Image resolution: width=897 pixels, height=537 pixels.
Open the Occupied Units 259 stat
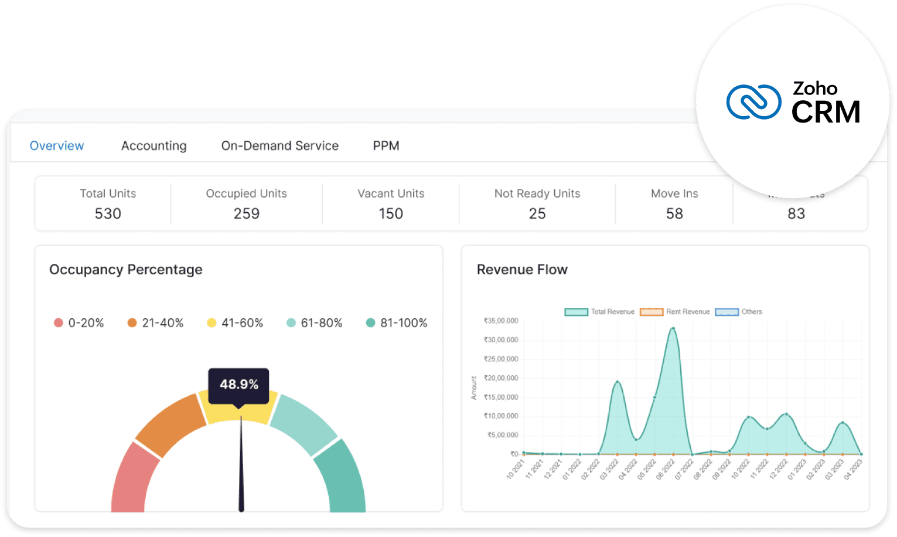click(246, 213)
